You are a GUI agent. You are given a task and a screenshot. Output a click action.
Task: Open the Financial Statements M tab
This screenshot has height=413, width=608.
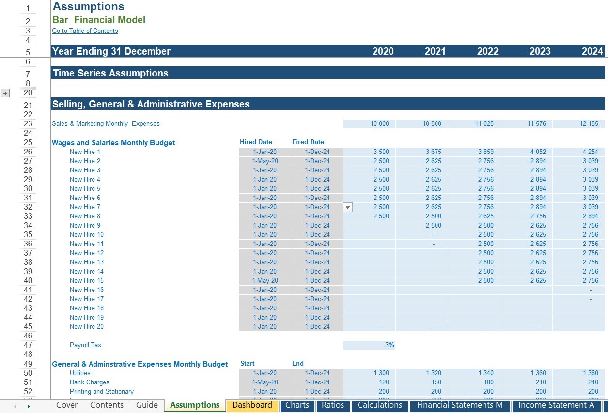[460, 405]
